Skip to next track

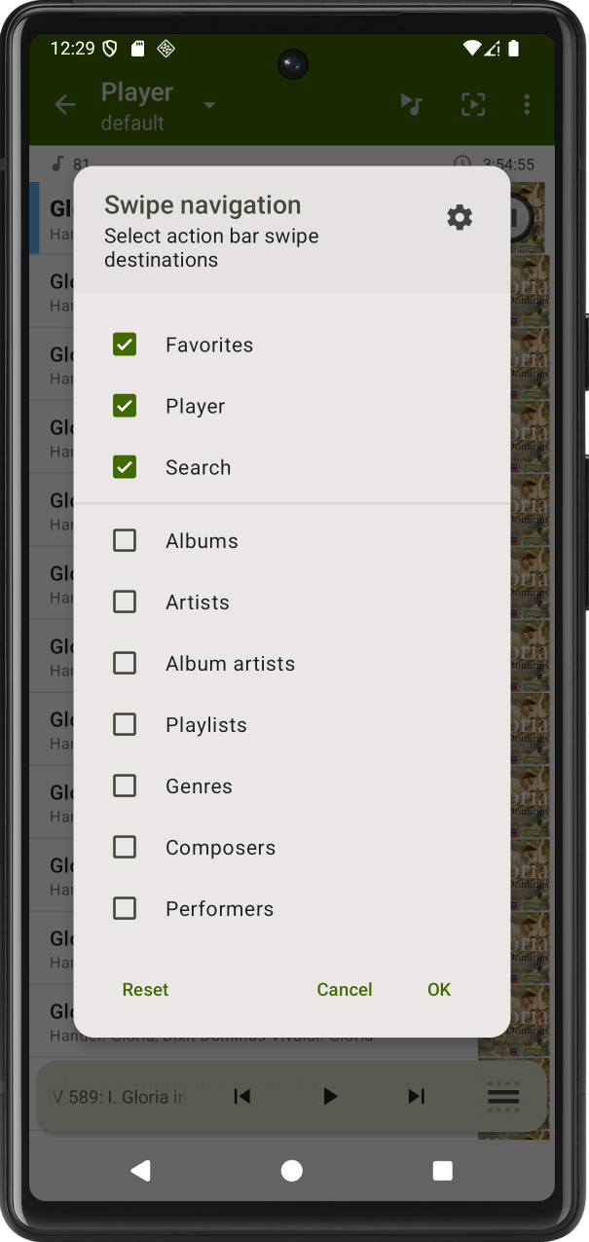pos(416,1097)
